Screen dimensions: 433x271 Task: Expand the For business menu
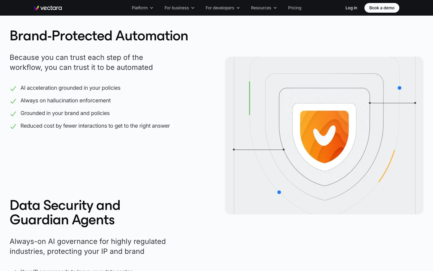click(x=180, y=8)
